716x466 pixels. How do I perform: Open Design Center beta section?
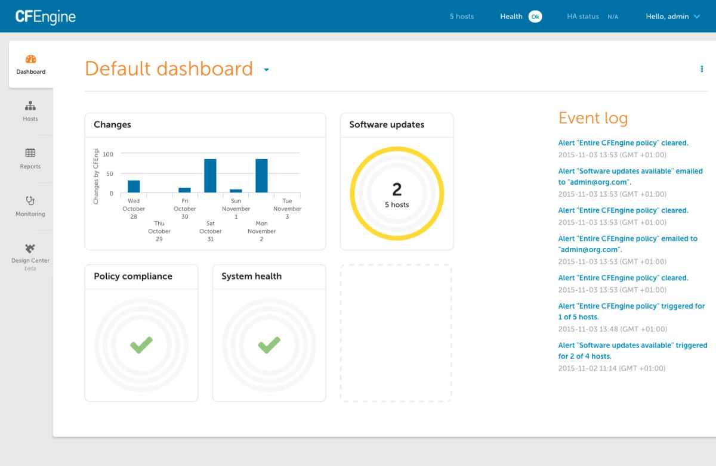coord(30,257)
